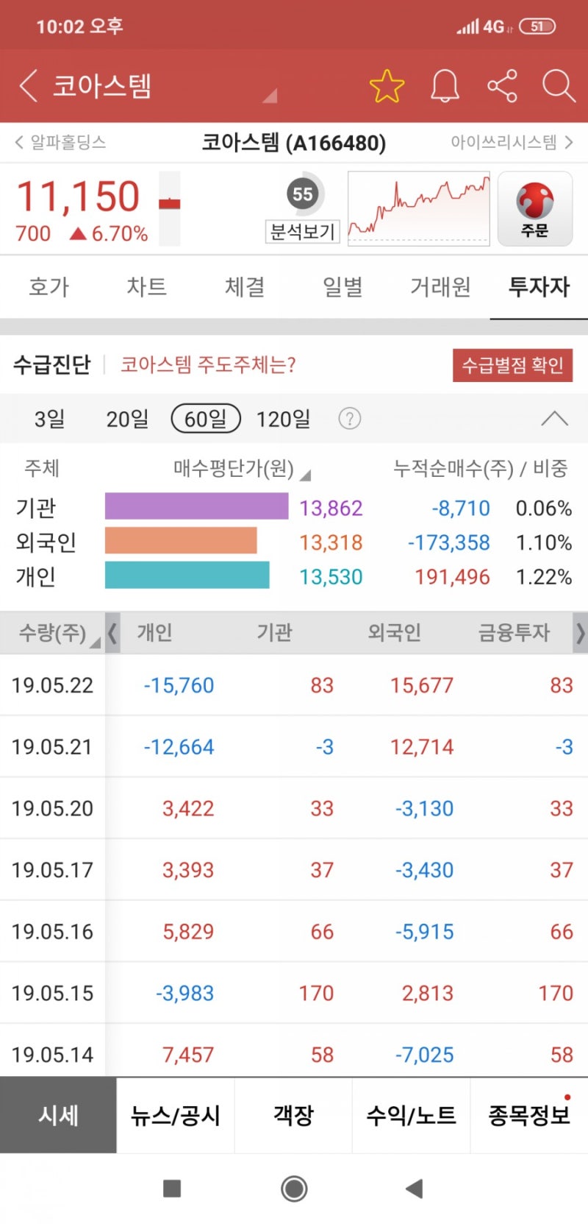This screenshot has height=1224, width=588.
Task: Open the 객장 bottom tab
Action: pos(293,1115)
